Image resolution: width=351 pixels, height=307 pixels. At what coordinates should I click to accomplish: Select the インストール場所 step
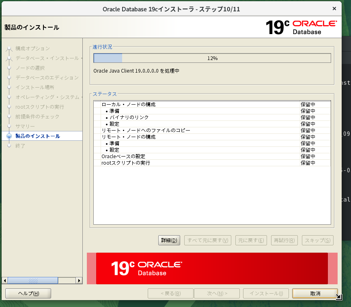35,87
